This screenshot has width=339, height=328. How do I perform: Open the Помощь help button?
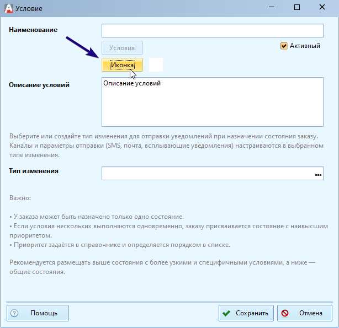tap(38, 313)
